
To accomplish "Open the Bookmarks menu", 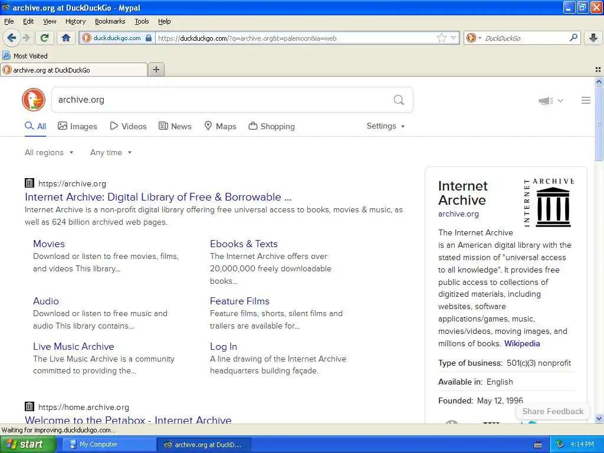I will click(110, 21).
